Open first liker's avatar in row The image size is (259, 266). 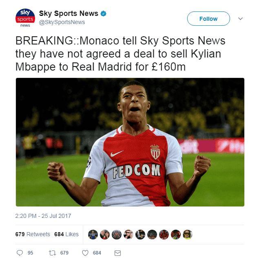tap(93, 235)
